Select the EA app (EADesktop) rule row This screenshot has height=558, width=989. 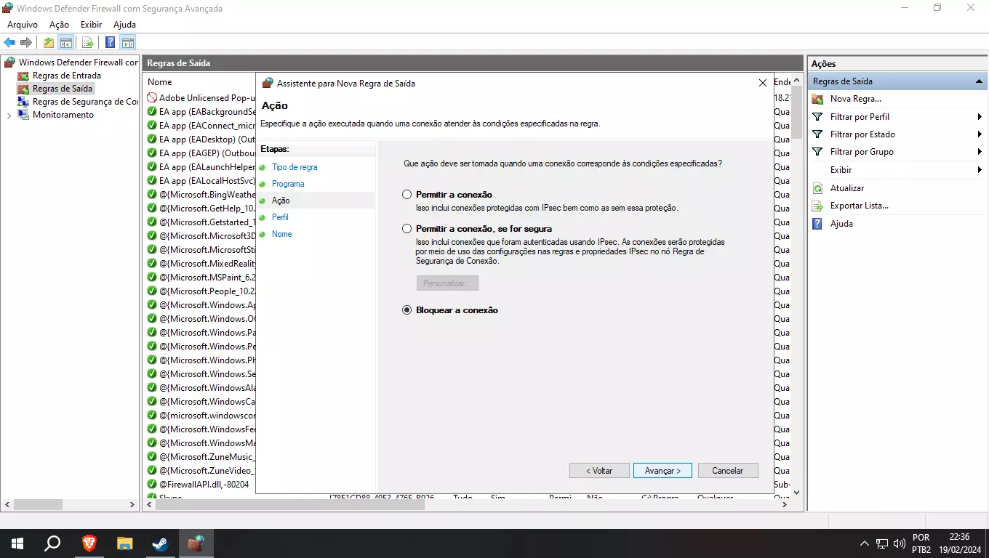pos(201,139)
